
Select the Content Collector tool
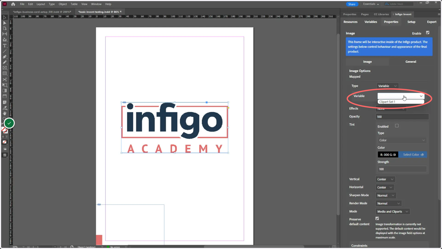(x=5, y=40)
